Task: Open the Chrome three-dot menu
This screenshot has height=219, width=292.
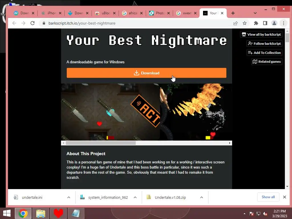Action: tap(283, 23)
